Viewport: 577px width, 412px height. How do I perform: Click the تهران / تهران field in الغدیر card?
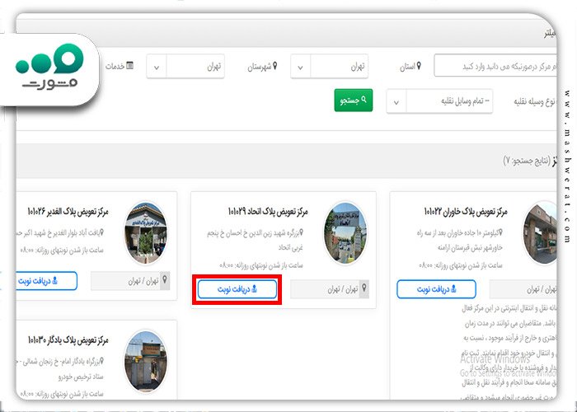130,281
